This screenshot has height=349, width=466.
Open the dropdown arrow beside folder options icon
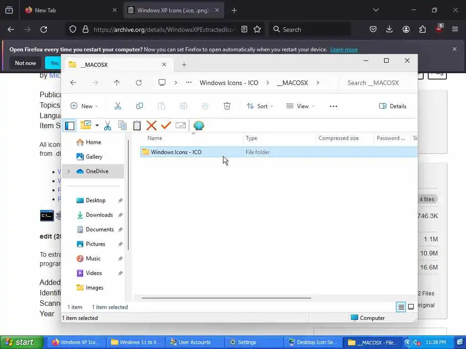point(97,125)
